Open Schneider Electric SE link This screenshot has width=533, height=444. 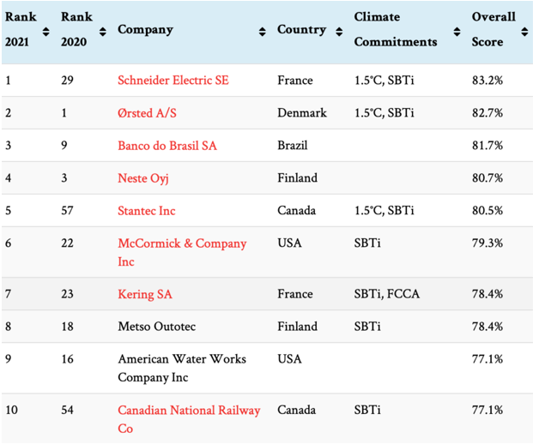(173, 81)
